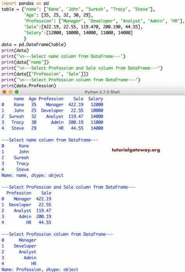Click 'Analyst' in the final Profession output

28,252
